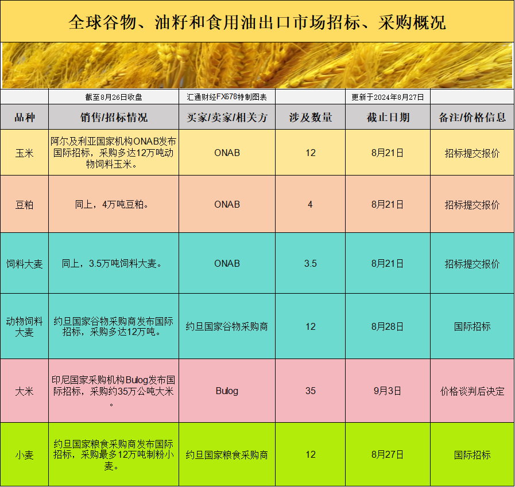Click the cell 同上，4万吨豆粕。
The width and height of the screenshot is (515, 487).
(114, 204)
